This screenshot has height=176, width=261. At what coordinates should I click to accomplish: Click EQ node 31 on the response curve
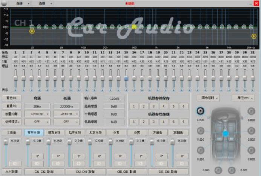click(251, 27)
